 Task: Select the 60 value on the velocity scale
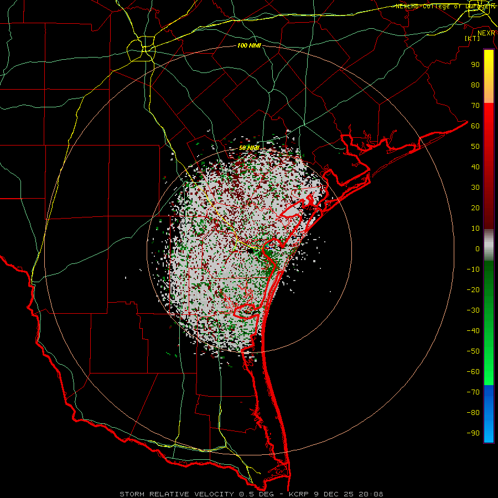(x=475, y=126)
